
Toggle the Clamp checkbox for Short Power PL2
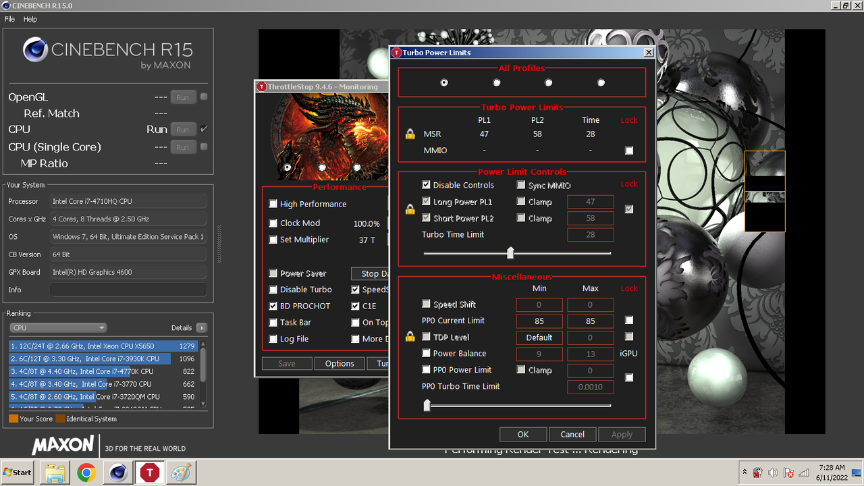point(521,218)
